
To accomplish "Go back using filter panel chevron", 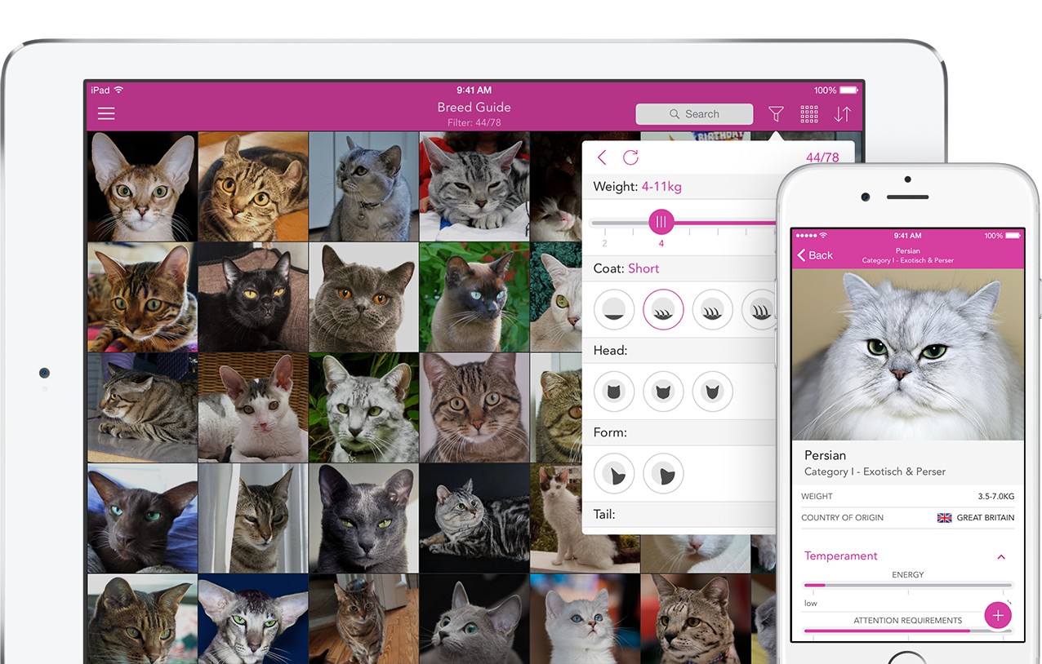I will (x=602, y=157).
